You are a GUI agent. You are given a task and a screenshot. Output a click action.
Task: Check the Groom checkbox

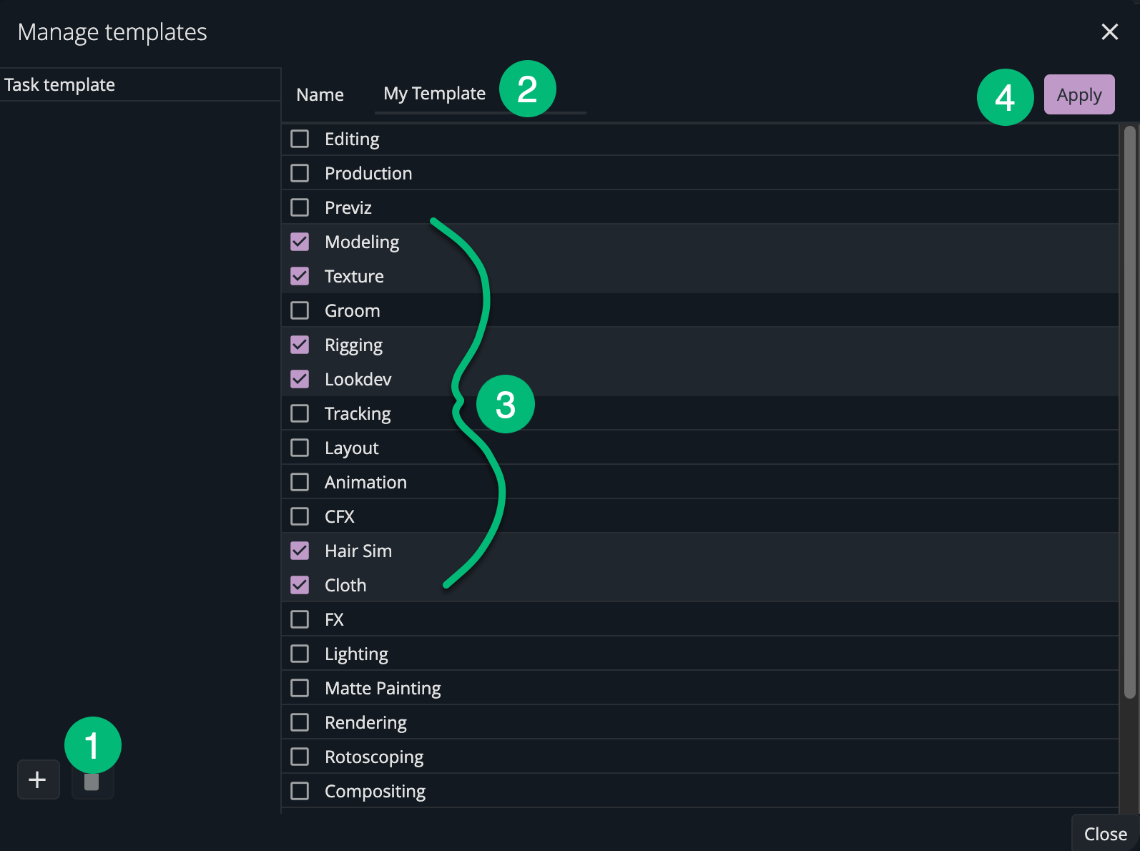coord(300,310)
